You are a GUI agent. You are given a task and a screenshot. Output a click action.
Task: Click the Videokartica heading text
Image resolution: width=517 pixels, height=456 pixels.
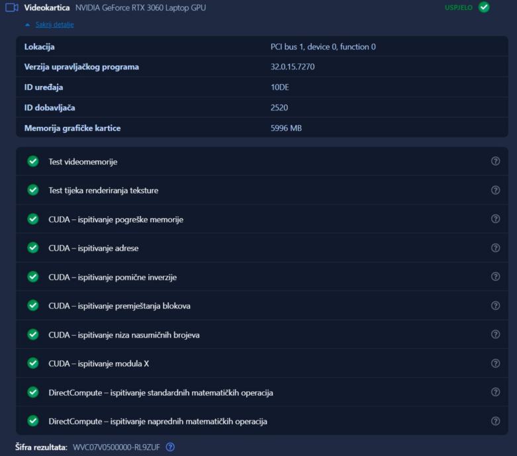point(47,7)
